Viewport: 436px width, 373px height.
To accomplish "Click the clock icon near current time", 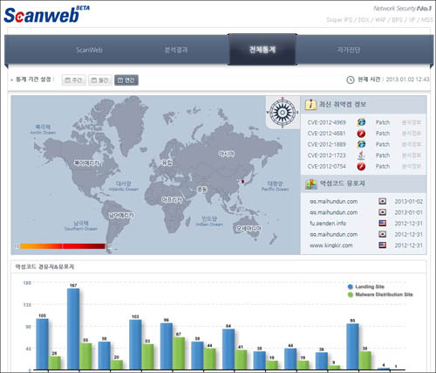I will click(x=351, y=79).
